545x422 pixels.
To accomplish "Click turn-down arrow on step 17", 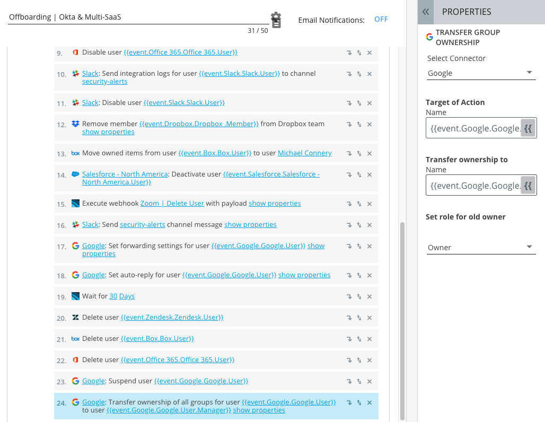I will pos(349,247).
